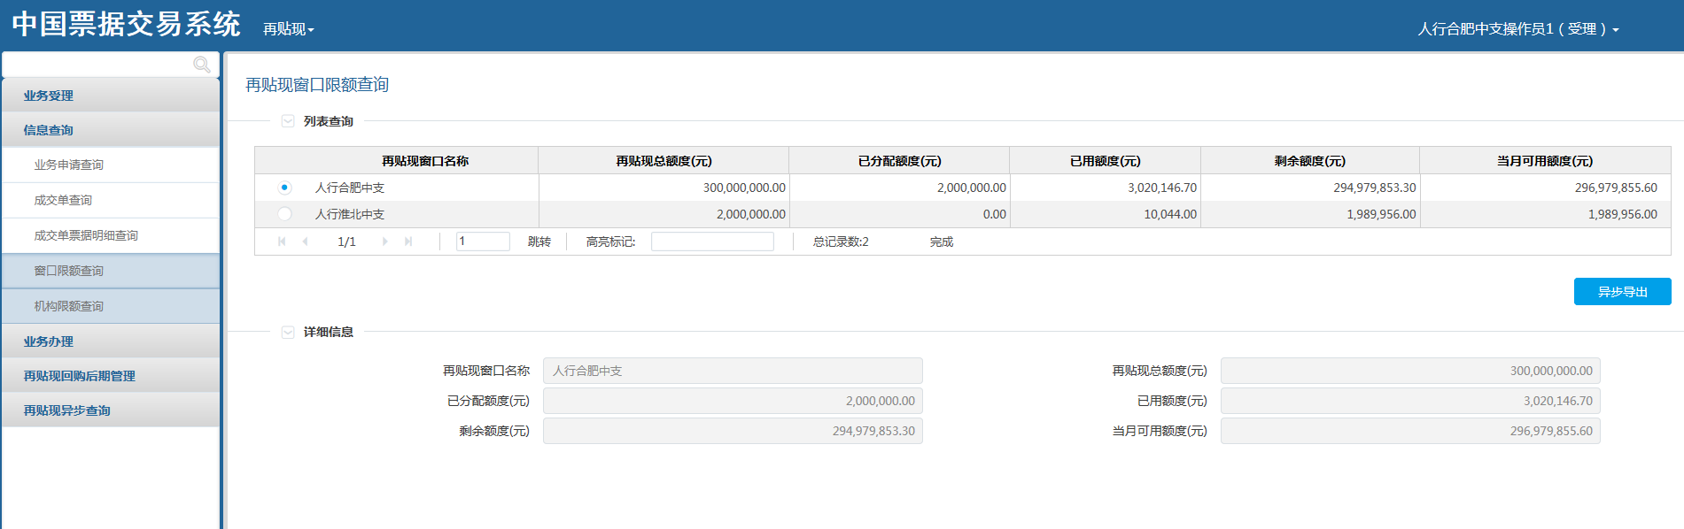Screen dimensions: 1684x529
Task: Collapse the 列表查询 section
Action: [x=288, y=121]
